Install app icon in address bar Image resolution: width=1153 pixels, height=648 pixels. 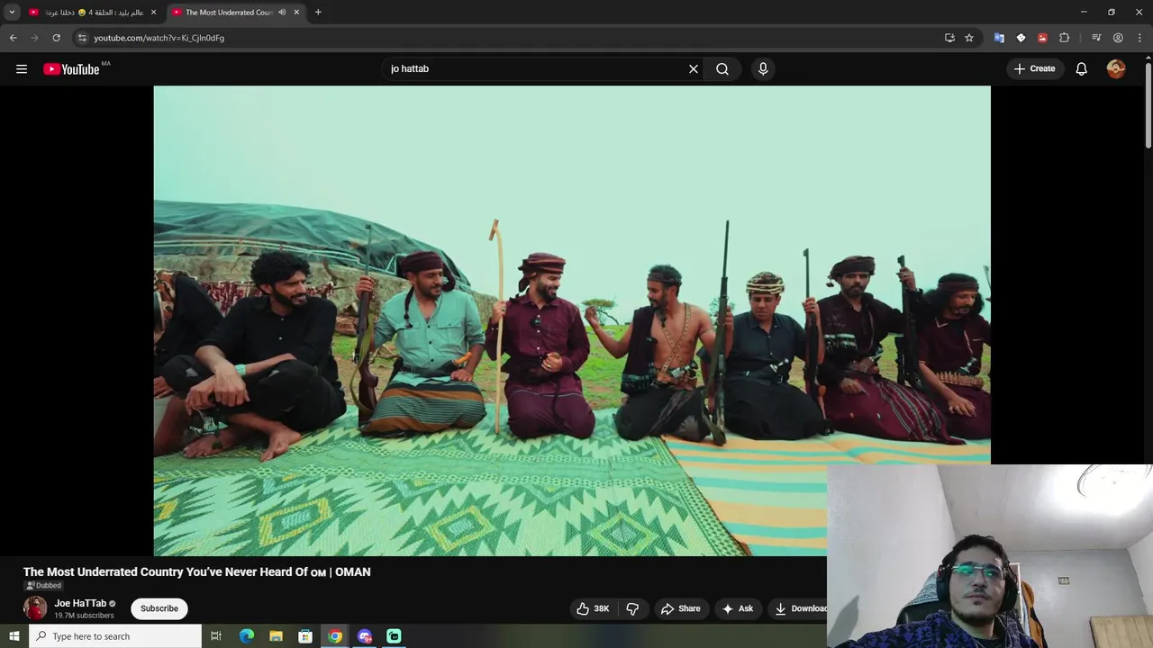pyautogui.click(x=949, y=38)
